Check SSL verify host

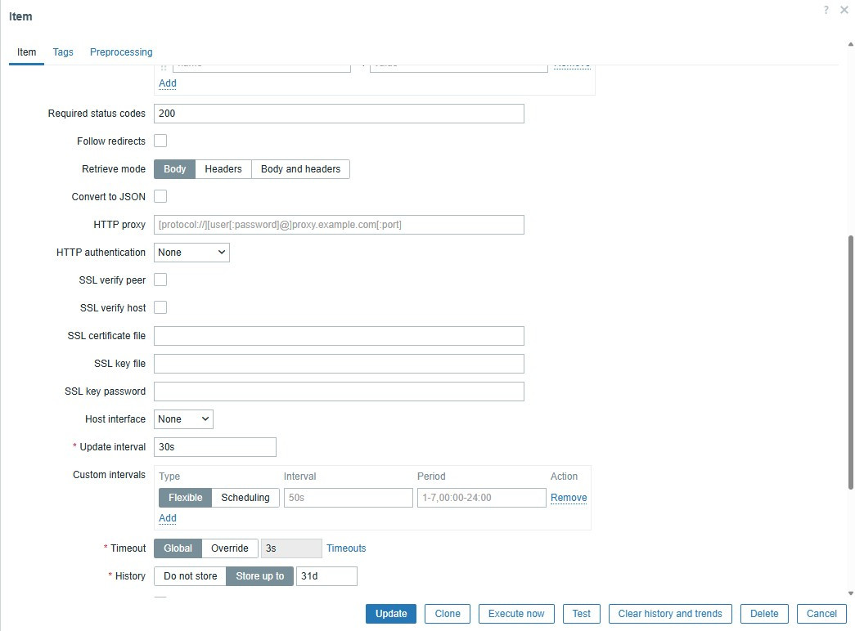point(160,307)
